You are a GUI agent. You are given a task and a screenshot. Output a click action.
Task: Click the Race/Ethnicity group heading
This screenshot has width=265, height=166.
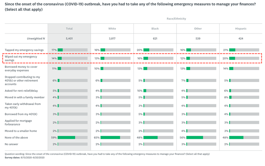coord(176,19)
